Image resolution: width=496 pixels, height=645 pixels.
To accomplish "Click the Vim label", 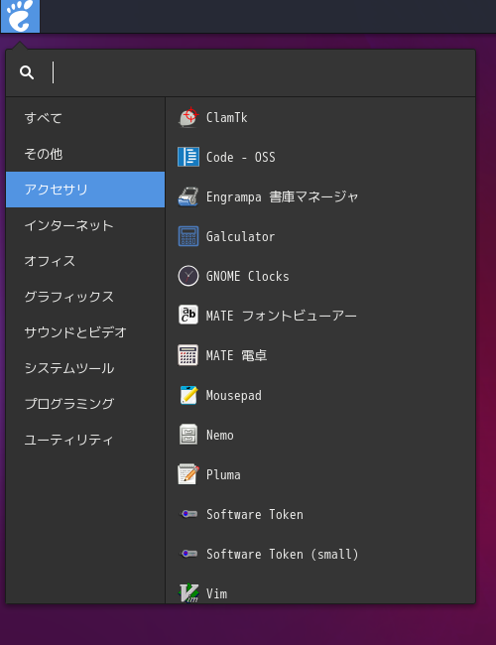I will pos(216,593).
